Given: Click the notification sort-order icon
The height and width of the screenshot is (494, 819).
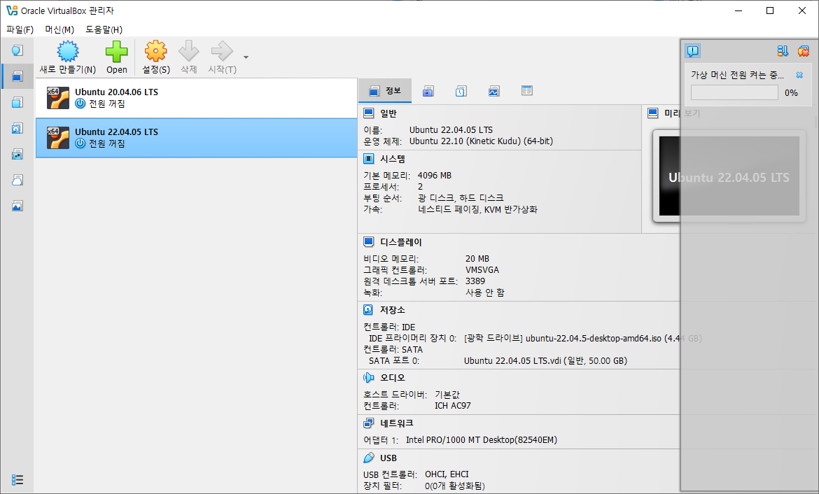Looking at the screenshot, I should tap(782, 50).
